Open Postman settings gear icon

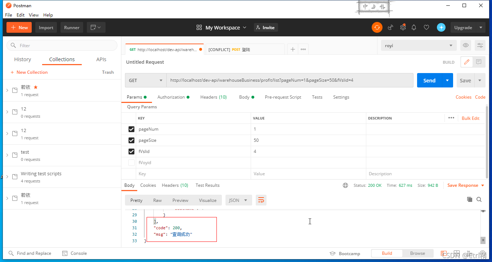(x=403, y=27)
